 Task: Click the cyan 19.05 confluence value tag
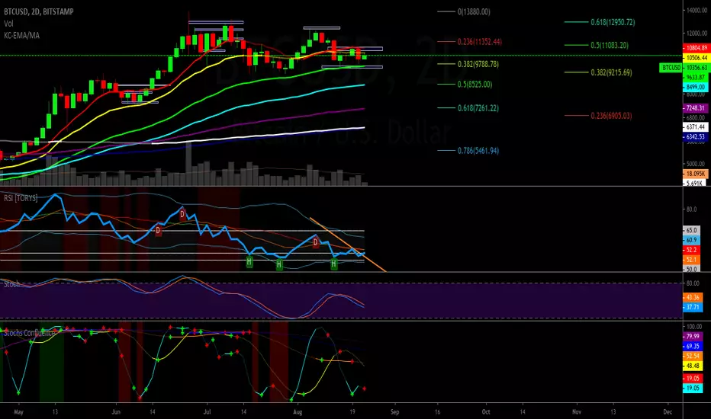coord(693,389)
